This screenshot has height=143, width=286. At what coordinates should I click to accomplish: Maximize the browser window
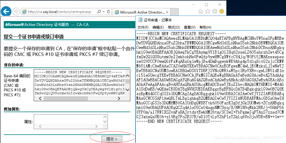coord(206,5)
